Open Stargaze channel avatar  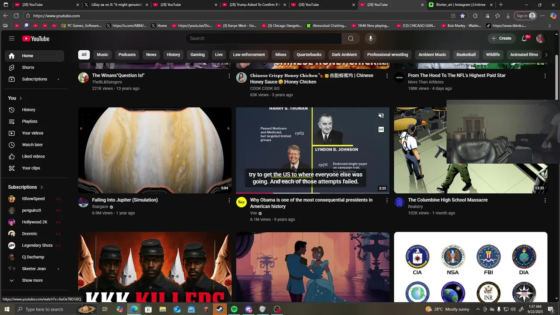point(83,202)
